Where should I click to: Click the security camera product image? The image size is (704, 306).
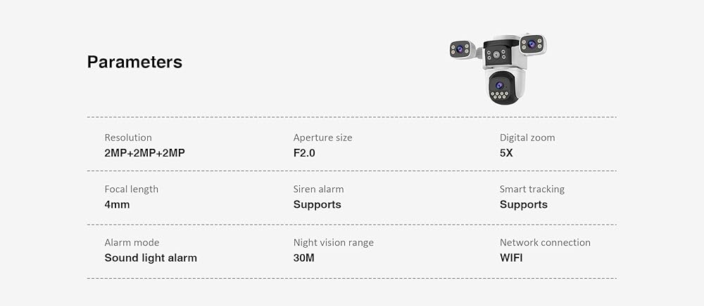pos(498,69)
